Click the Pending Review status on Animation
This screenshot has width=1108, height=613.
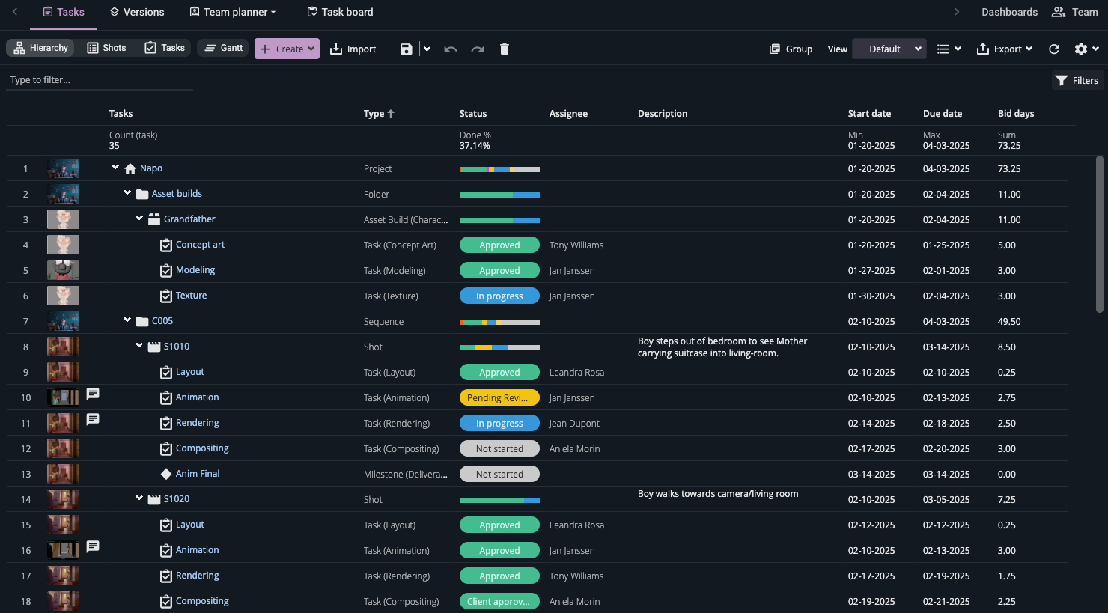pos(499,398)
